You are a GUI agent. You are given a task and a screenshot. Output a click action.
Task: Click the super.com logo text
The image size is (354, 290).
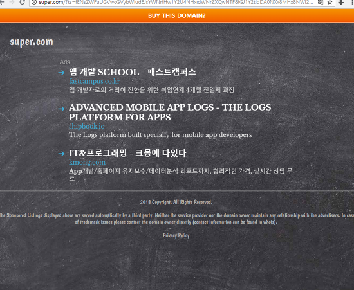click(x=32, y=42)
